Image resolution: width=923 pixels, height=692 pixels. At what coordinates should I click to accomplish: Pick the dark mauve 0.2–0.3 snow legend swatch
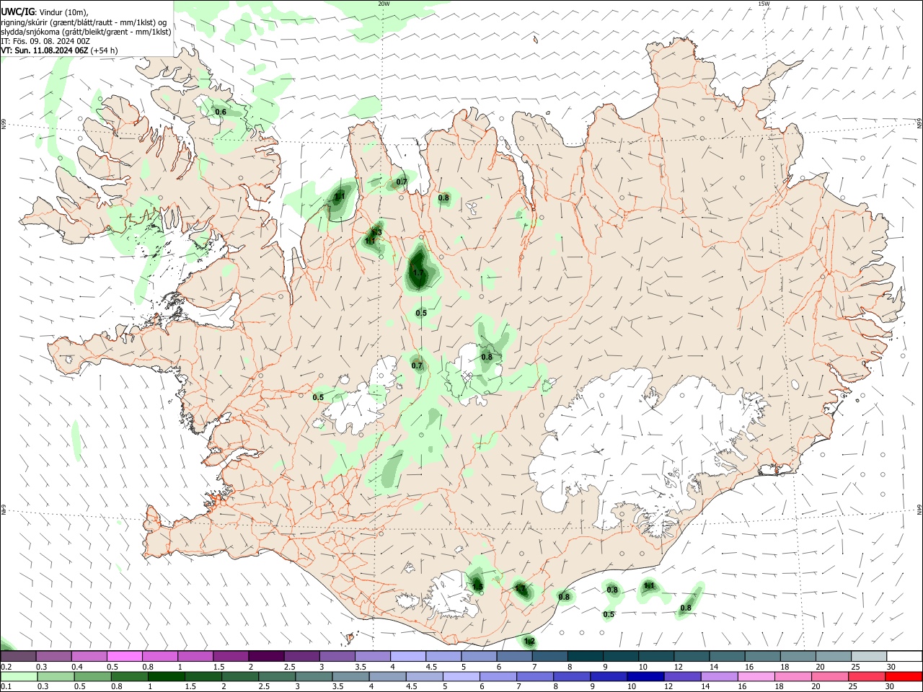(18, 656)
